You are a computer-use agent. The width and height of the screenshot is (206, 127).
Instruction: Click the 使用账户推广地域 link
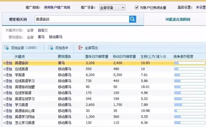click(x=57, y=7)
